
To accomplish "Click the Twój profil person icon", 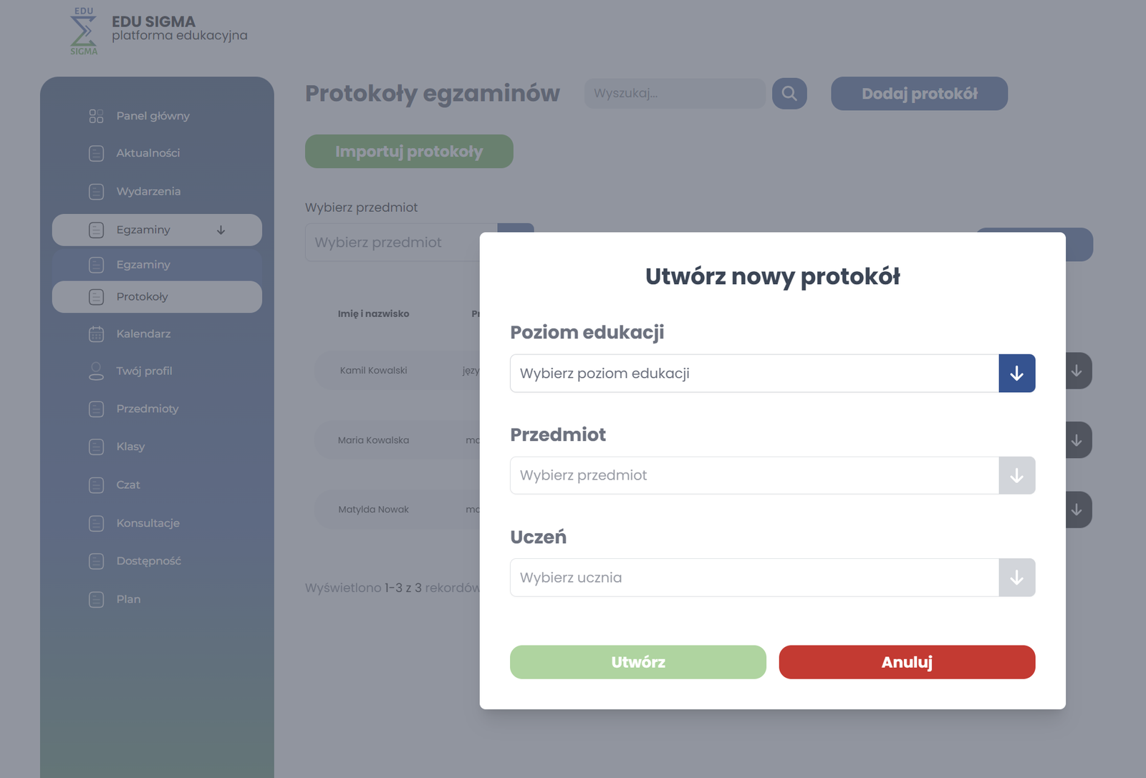I will (96, 371).
